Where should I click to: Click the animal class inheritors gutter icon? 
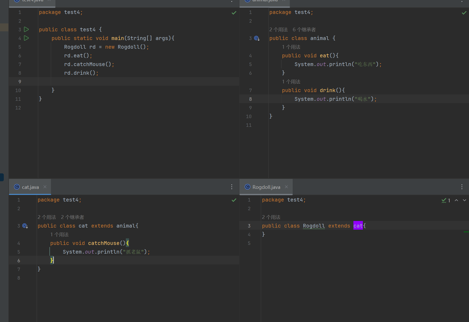[257, 38]
